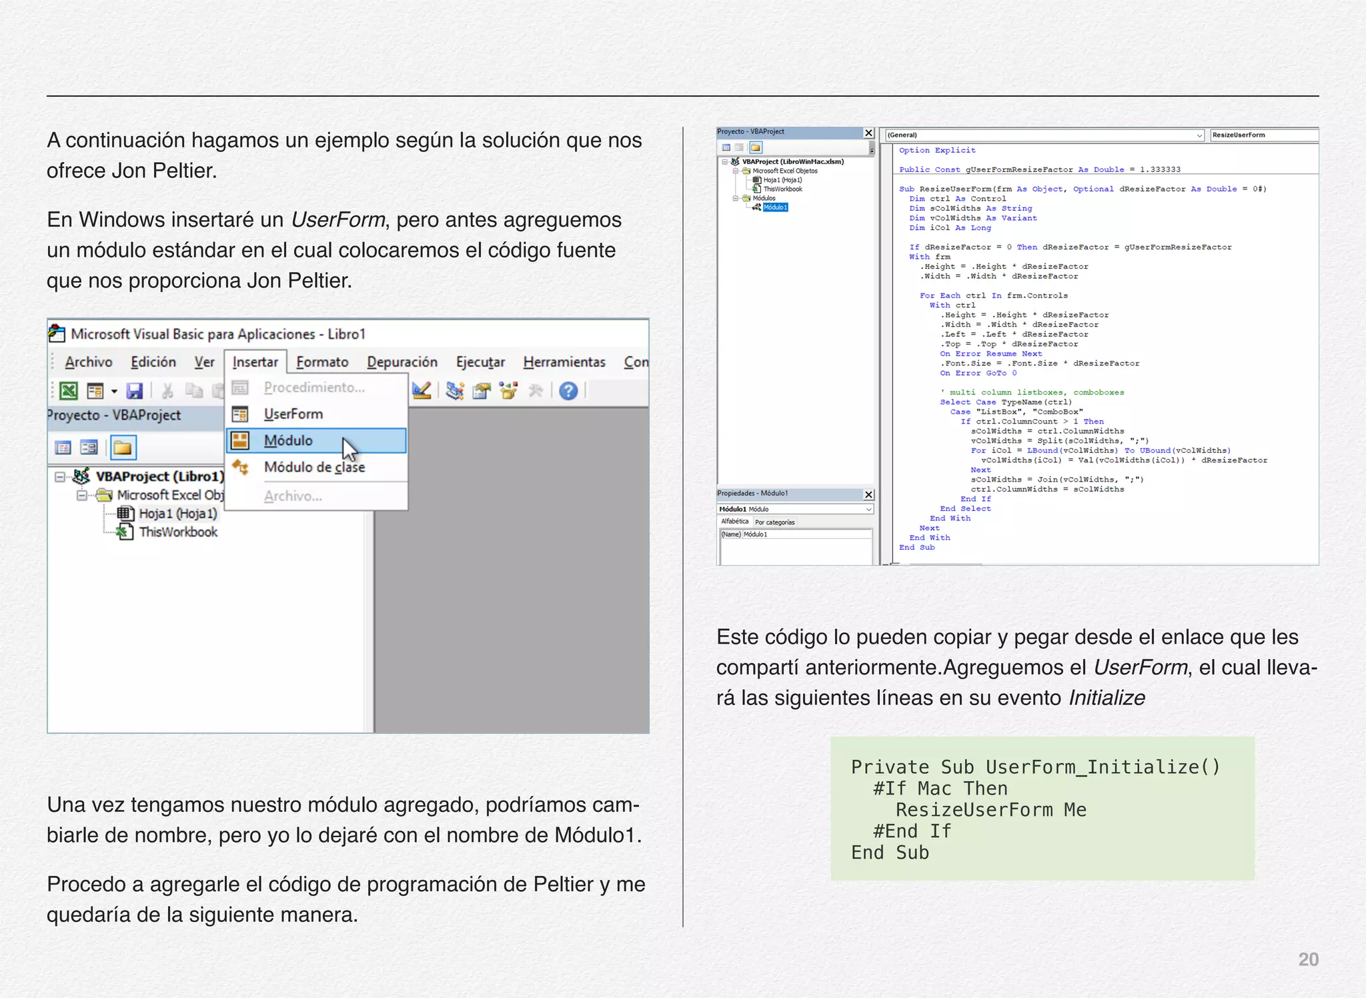This screenshot has height=998, width=1366.
Task: Select Hoja1 (Hoja1) in LibroWinMac tree
Action: (x=782, y=180)
